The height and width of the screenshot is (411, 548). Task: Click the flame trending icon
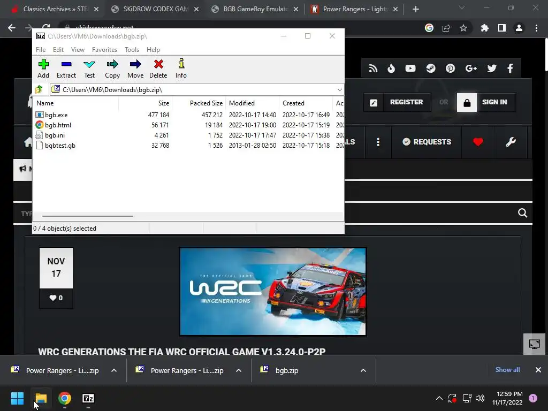coord(391,68)
